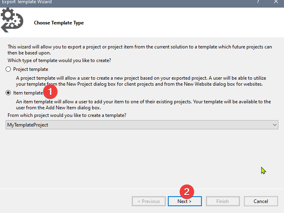This screenshot has width=284, height=213.
Task: Click the wizard introduction paragraph
Action: pyautogui.click(x=140, y=50)
